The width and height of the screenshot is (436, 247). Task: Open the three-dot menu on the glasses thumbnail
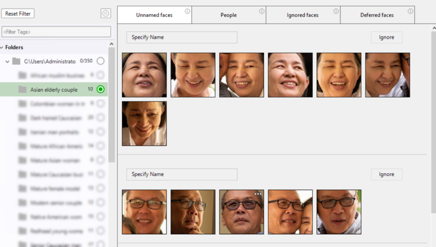pyautogui.click(x=258, y=194)
